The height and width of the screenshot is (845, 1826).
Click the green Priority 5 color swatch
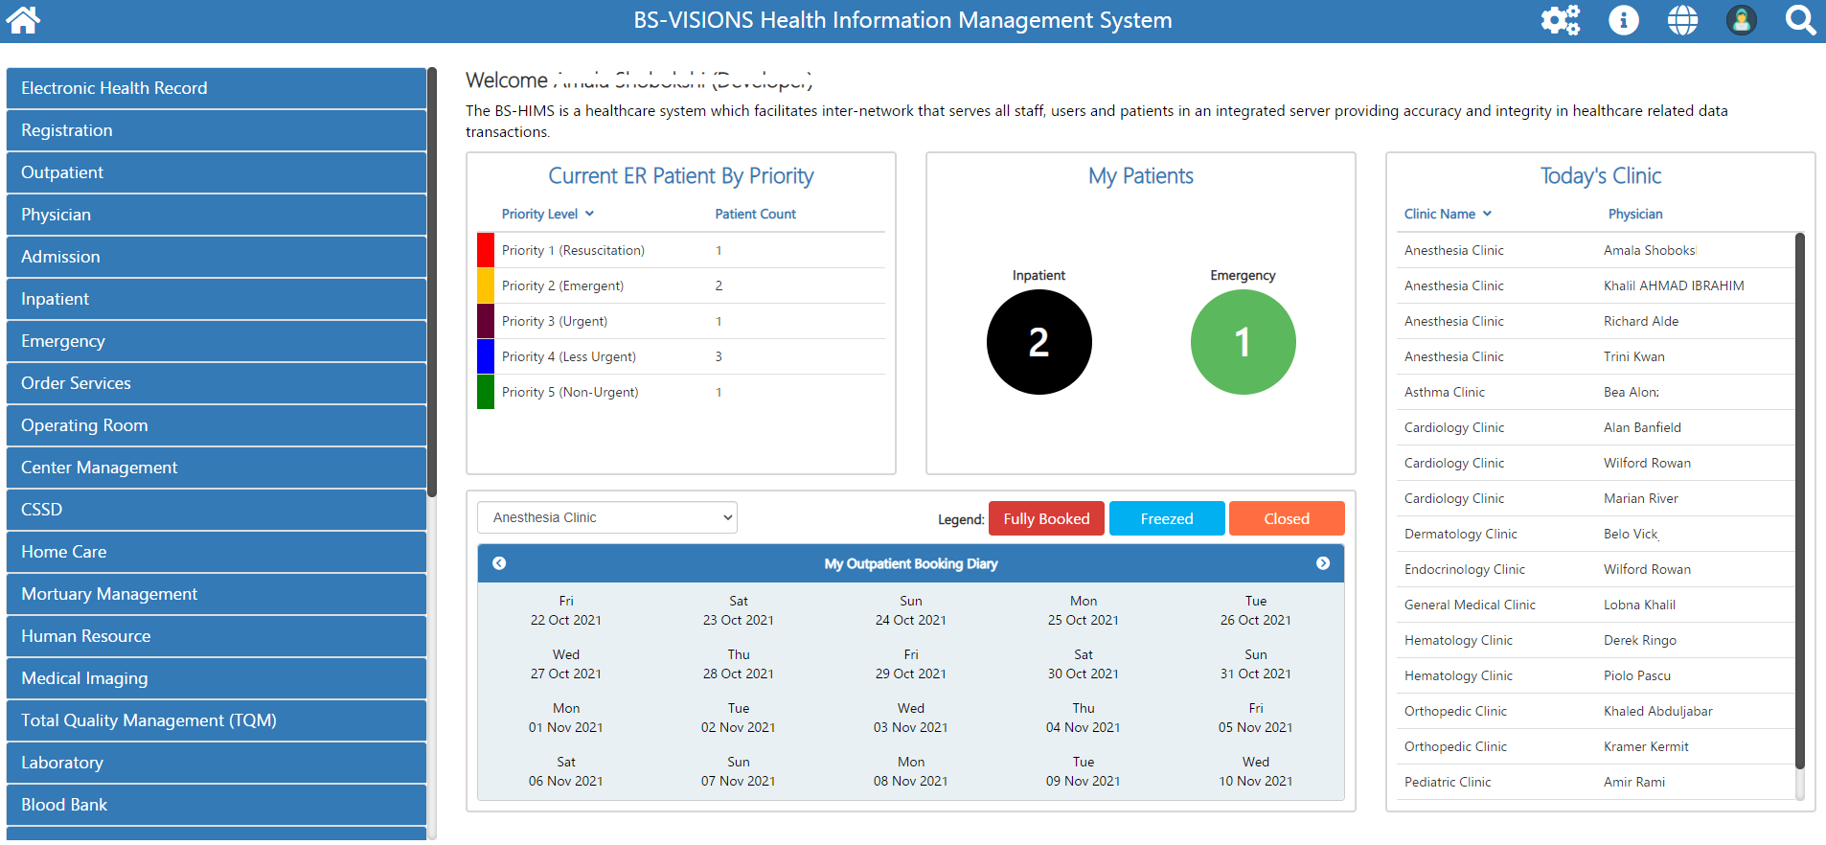[486, 392]
